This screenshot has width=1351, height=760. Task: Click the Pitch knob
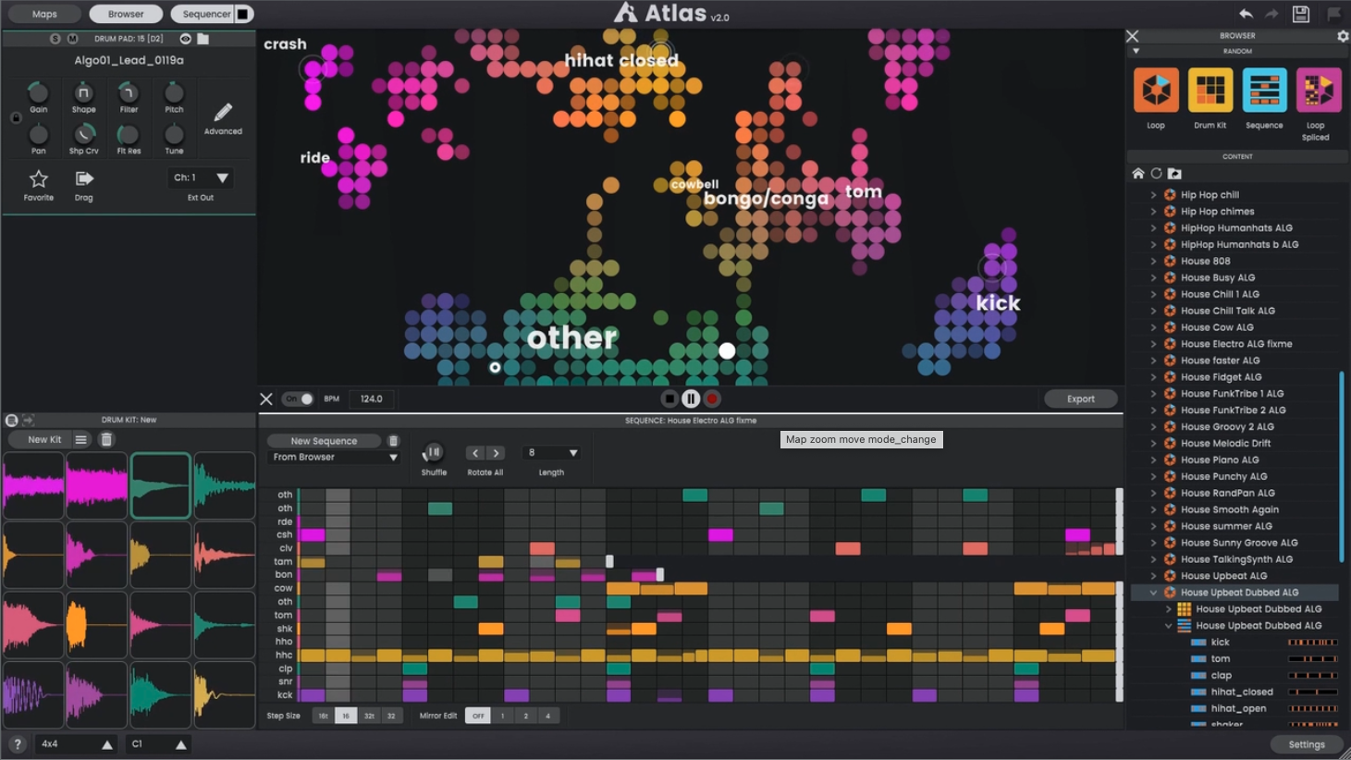(x=174, y=92)
